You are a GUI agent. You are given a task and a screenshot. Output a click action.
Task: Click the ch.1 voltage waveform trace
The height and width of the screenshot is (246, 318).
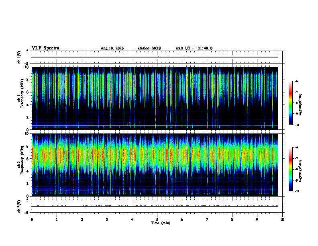tap(155, 57)
